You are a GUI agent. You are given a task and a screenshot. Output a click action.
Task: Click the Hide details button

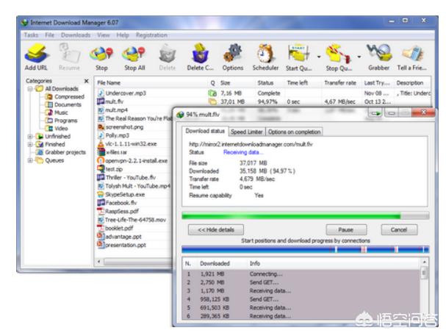(x=216, y=229)
